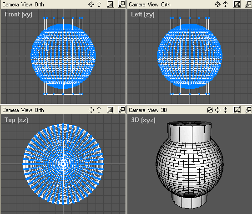Click the pan icon in the 3D viewport

(x=217, y=110)
